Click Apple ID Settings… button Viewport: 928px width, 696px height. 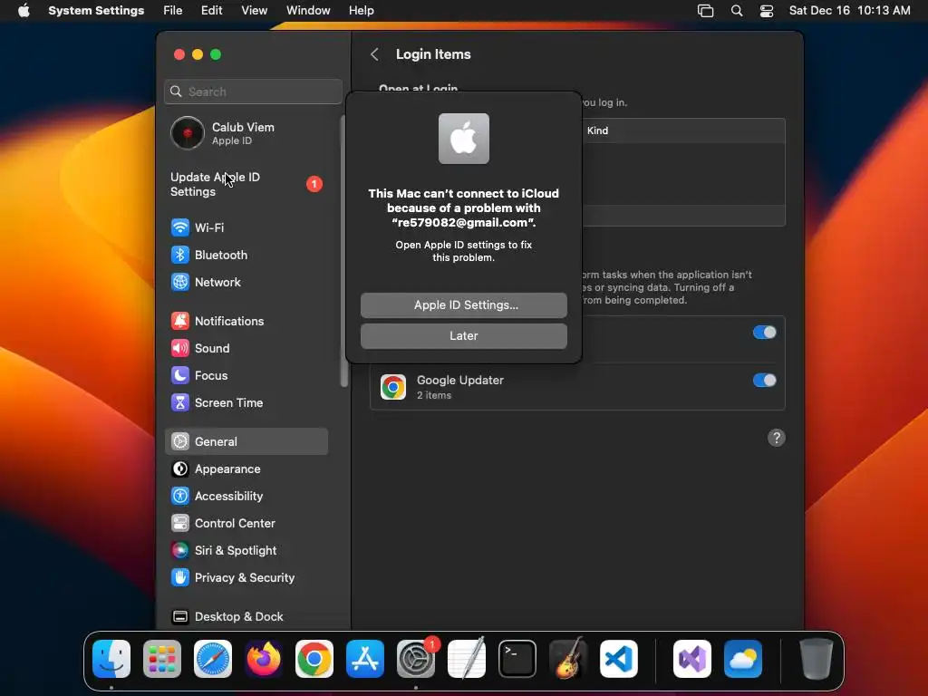tap(463, 305)
